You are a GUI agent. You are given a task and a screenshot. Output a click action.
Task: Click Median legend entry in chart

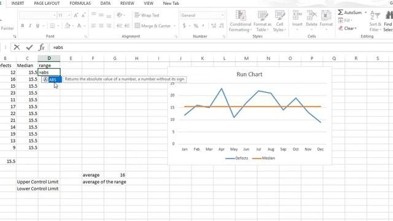click(263, 158)
